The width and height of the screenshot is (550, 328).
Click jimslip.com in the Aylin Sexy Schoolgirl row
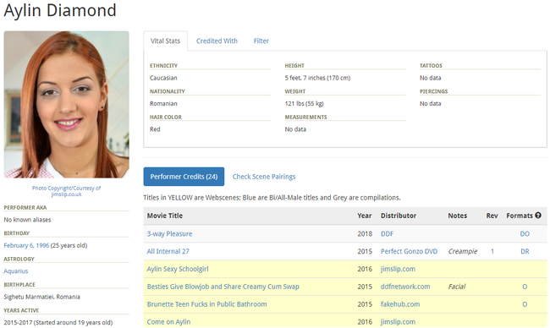399,269
